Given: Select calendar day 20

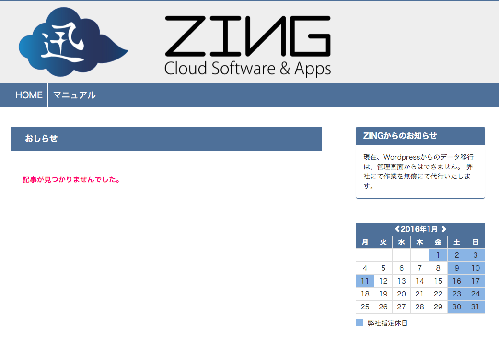Looking at the screenshot, I should point(401,294).
